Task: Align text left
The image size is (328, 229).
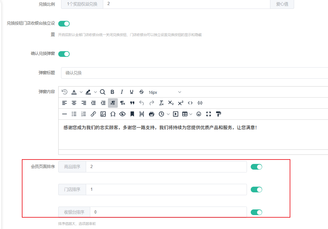Action: click(x=65, y=103)
